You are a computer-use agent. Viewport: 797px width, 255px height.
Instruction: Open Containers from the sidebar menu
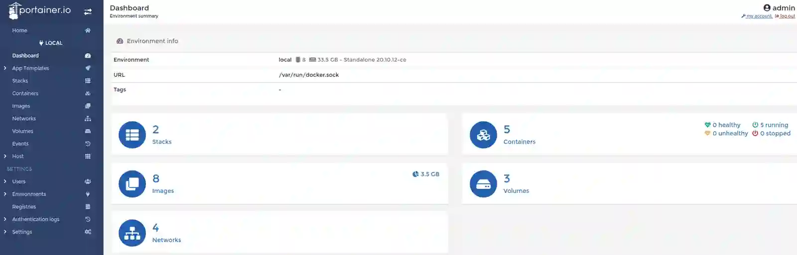pyautogui.click(x=25, y=93)
